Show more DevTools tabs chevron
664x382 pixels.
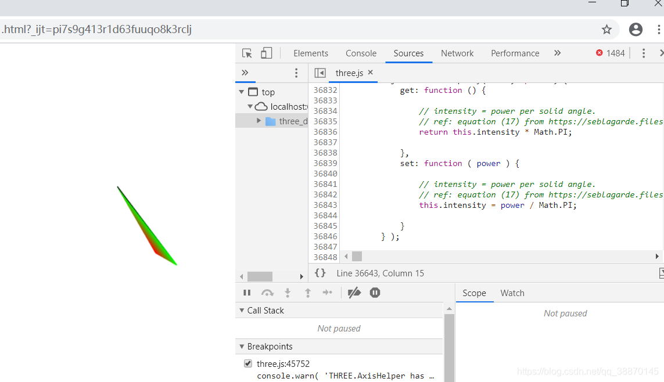557,53
